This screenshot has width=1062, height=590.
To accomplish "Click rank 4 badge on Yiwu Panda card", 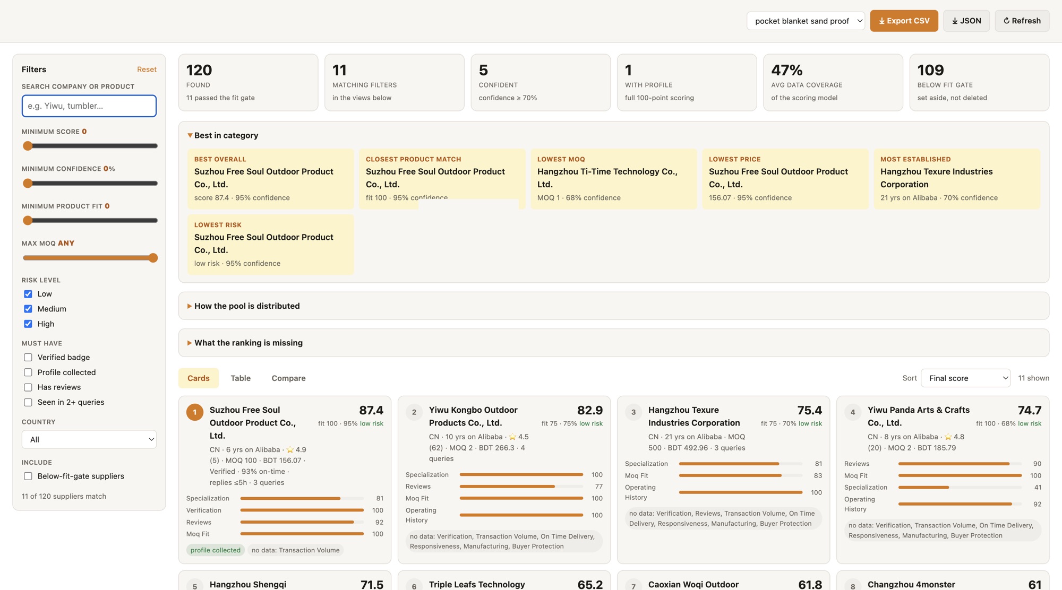I will pos(853,412).
